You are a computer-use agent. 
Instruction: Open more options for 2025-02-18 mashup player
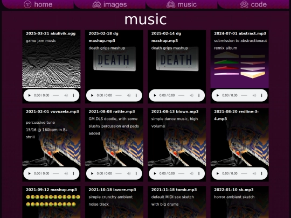pyautogui.click(x=136, y=95)
